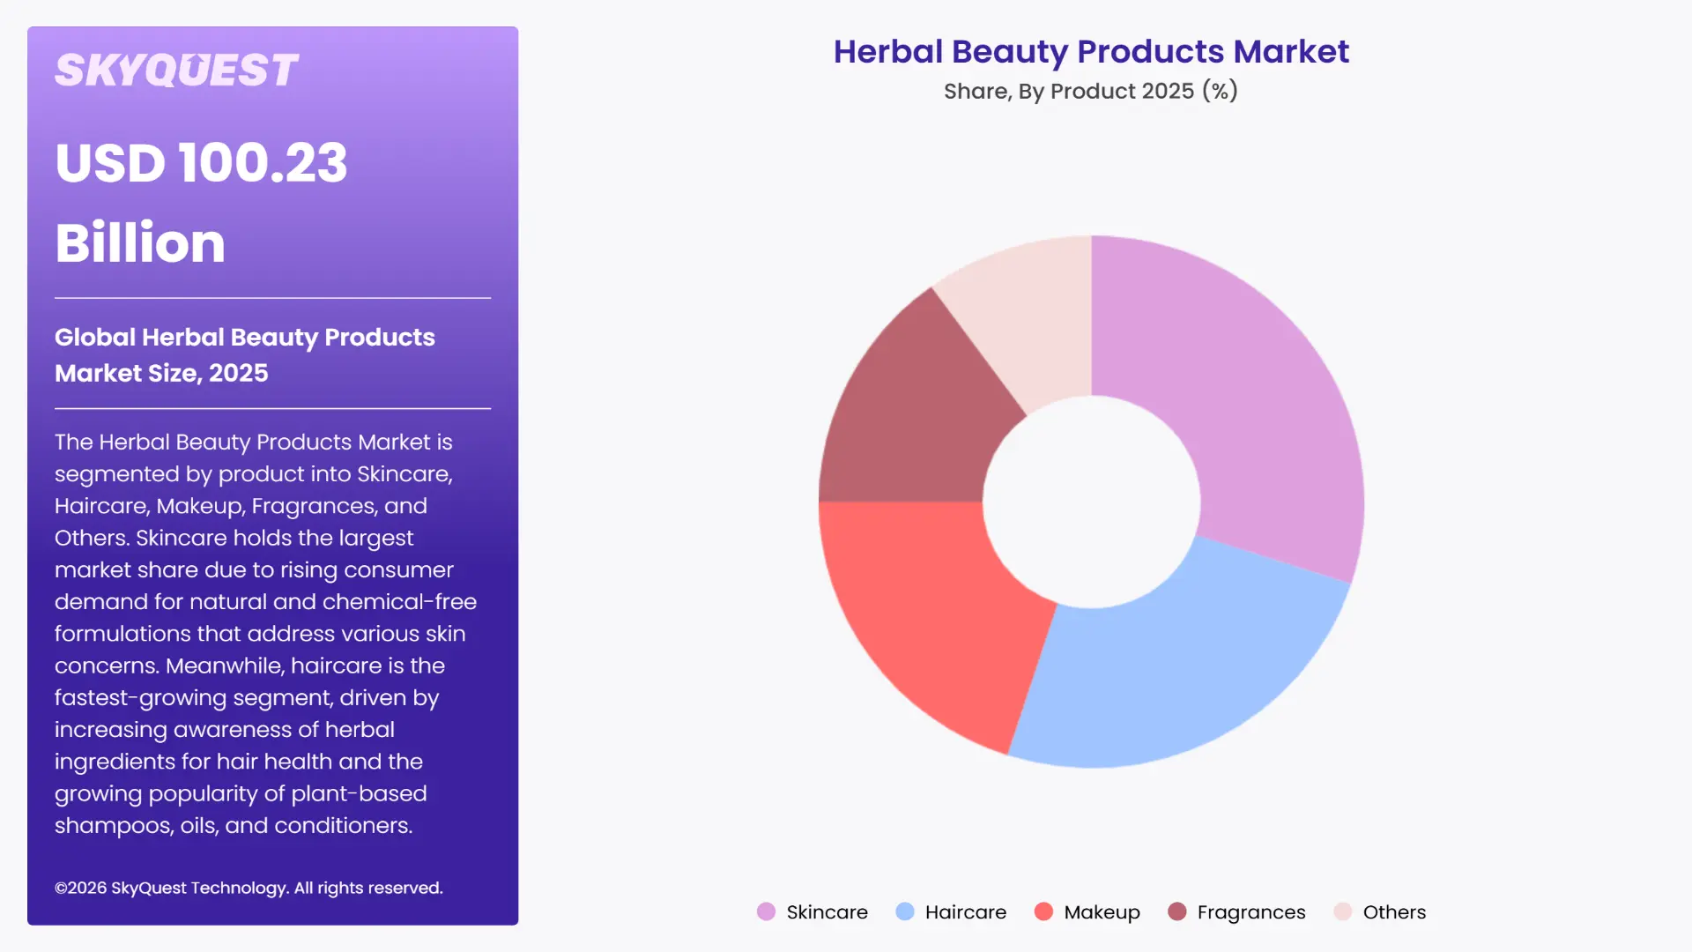Click the 'USD 100.23 Billion' market value

tap(201, 203)
